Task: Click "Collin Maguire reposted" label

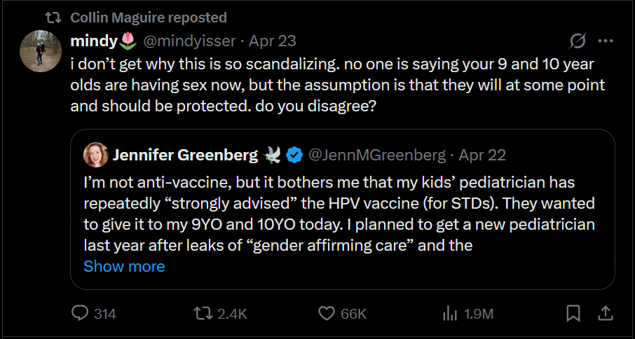Action: click(149, 17)
